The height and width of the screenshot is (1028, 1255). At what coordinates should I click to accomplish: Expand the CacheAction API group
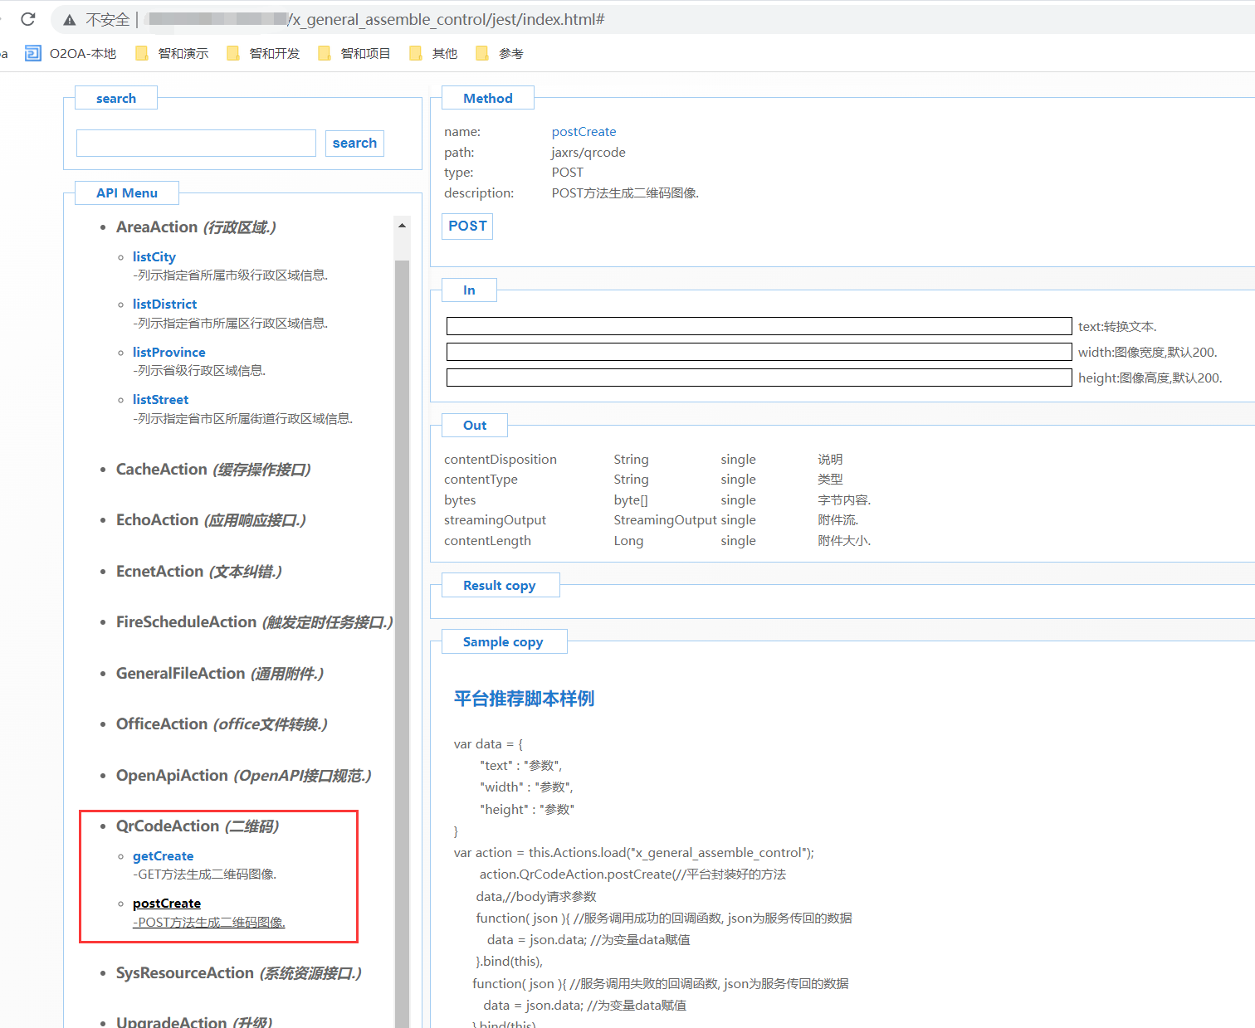coord(162,470)
